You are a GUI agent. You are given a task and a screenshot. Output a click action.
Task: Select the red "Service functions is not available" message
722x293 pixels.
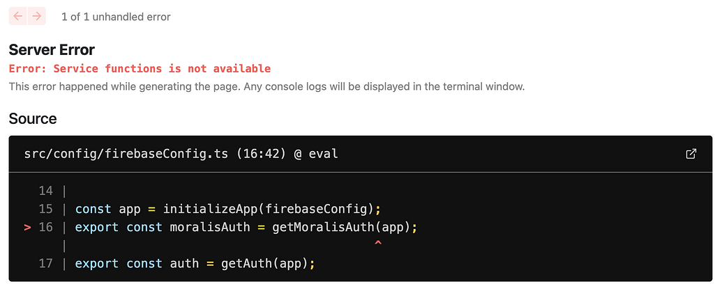pos(162,69)
